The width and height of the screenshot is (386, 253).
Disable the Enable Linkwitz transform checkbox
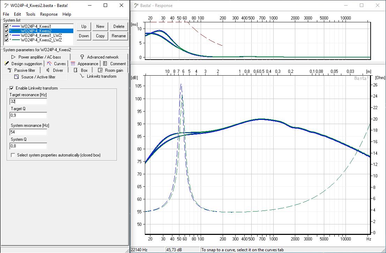[x=12, y=88]
